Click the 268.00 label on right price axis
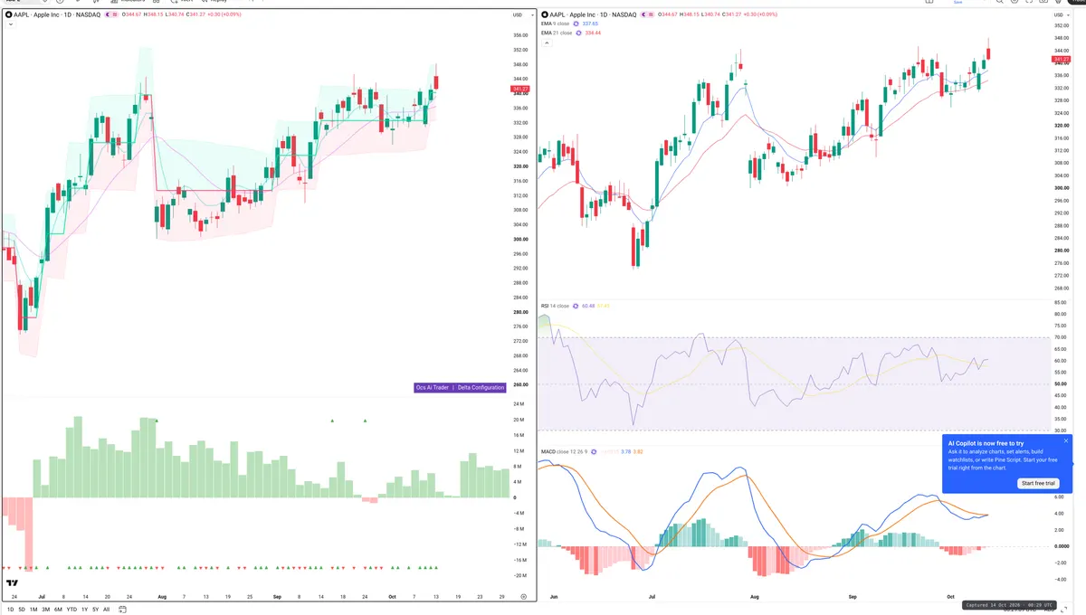 coord(1061,288)
